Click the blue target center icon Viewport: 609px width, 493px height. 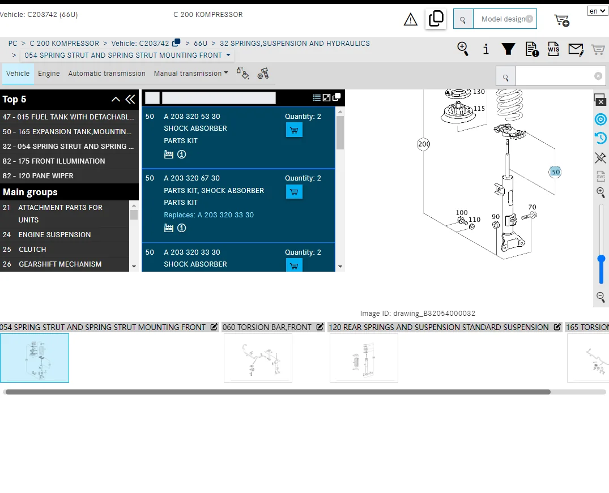(x=601, y=119)
